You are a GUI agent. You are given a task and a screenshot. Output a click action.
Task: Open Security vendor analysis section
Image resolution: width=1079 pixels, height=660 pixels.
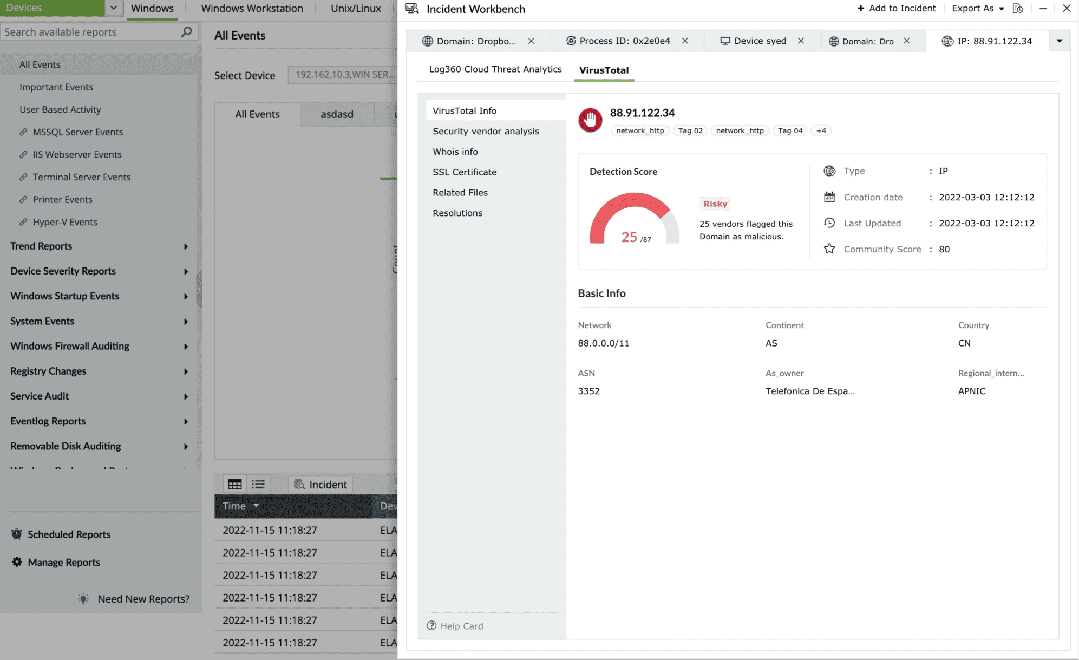[x=486, y=131]
